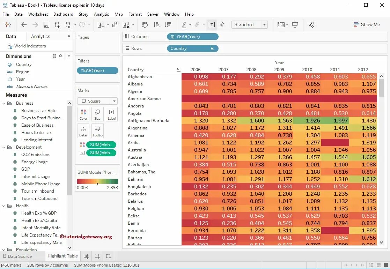Click the Sort Ascending toolbar icon
The image size is (390, 269).
(156, 25)
